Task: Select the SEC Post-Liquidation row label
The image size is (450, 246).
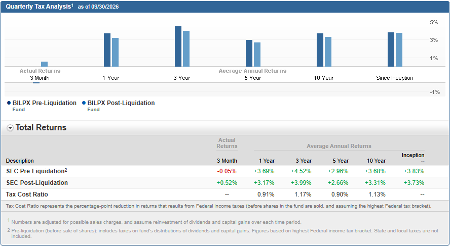Action: click(x=37, y=183)
